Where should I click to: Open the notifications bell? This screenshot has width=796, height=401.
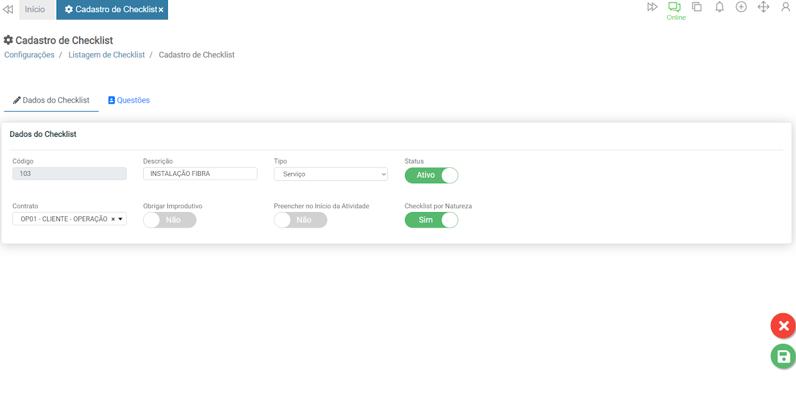pyautogui.click(x=720, y=7)
